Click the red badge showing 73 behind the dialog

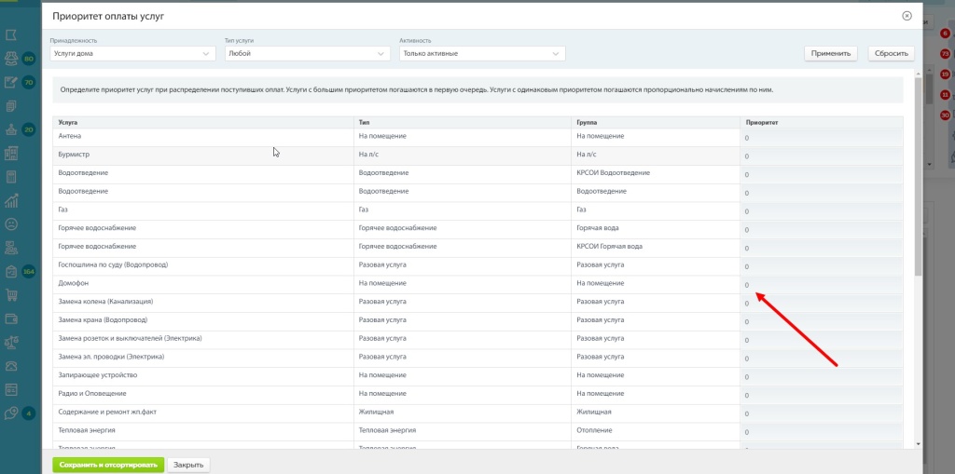[x=945, y=53]
